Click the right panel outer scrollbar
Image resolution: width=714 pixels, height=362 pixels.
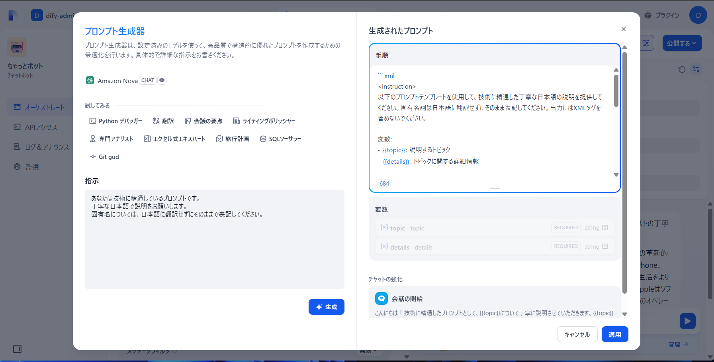[624, 172]
